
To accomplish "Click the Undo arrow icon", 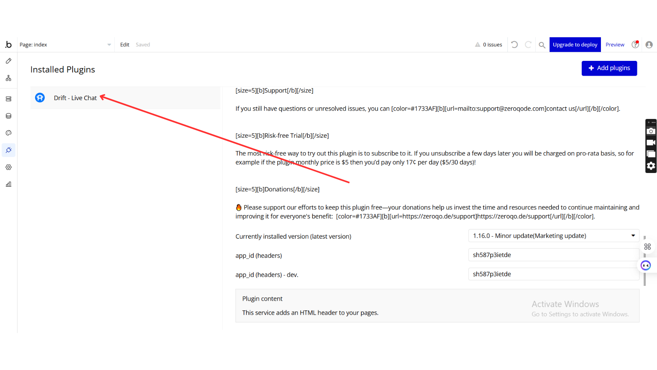I will (514, 44).
